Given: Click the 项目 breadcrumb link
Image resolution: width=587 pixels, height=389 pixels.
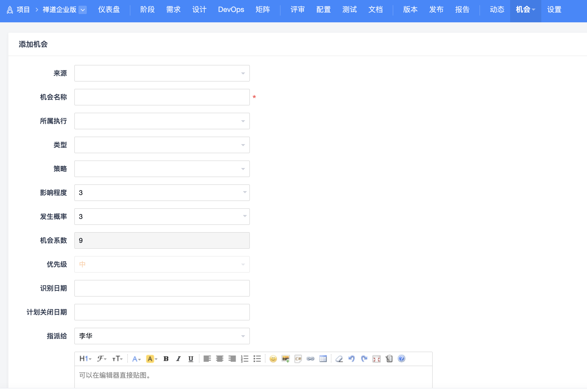Looking at the screenshot, I should (x=23, y=10).
